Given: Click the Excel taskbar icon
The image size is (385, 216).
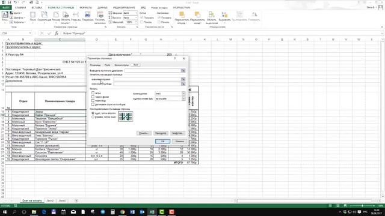Looking at the screenshot, I should coord(152,212).
